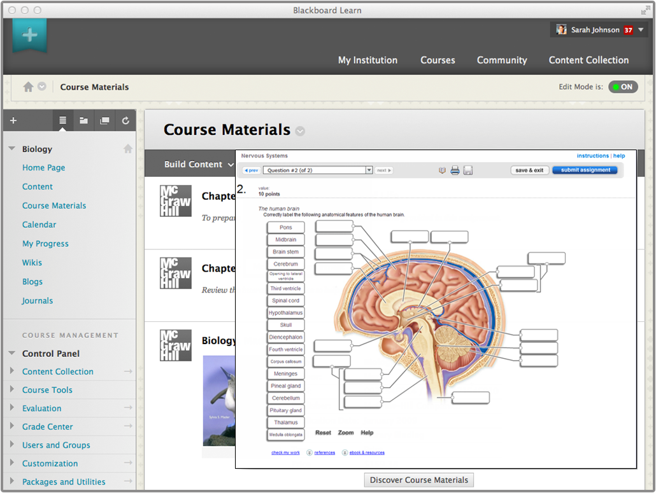Image resolution: width=656 pixels, height=493 pixels.
Task: Open the Content Collection tab
Action: pyautogui.click(x=588, y=60)
